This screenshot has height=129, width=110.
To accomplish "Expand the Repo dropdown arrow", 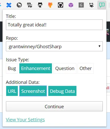I will tap(99, 46).
